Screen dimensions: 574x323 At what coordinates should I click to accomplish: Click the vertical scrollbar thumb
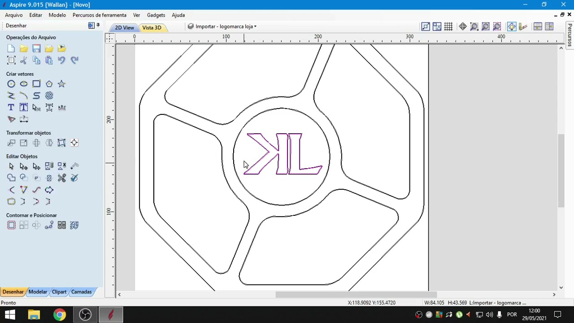(561, 170)
